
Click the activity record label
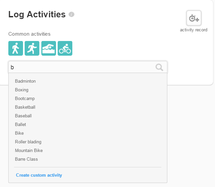(x=194, y=30)
